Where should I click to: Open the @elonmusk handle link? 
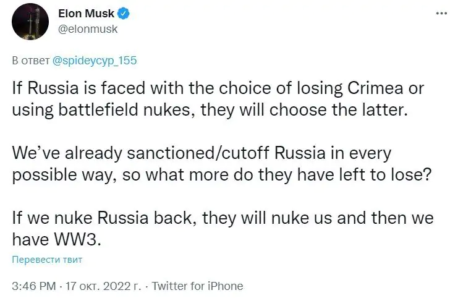click(87, 28)
